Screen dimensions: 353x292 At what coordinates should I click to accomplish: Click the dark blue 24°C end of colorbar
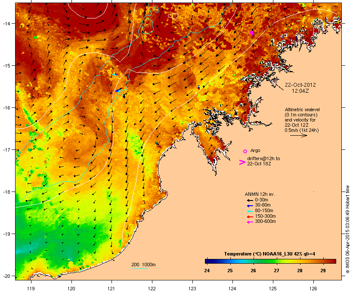click(x=207, y=261)
